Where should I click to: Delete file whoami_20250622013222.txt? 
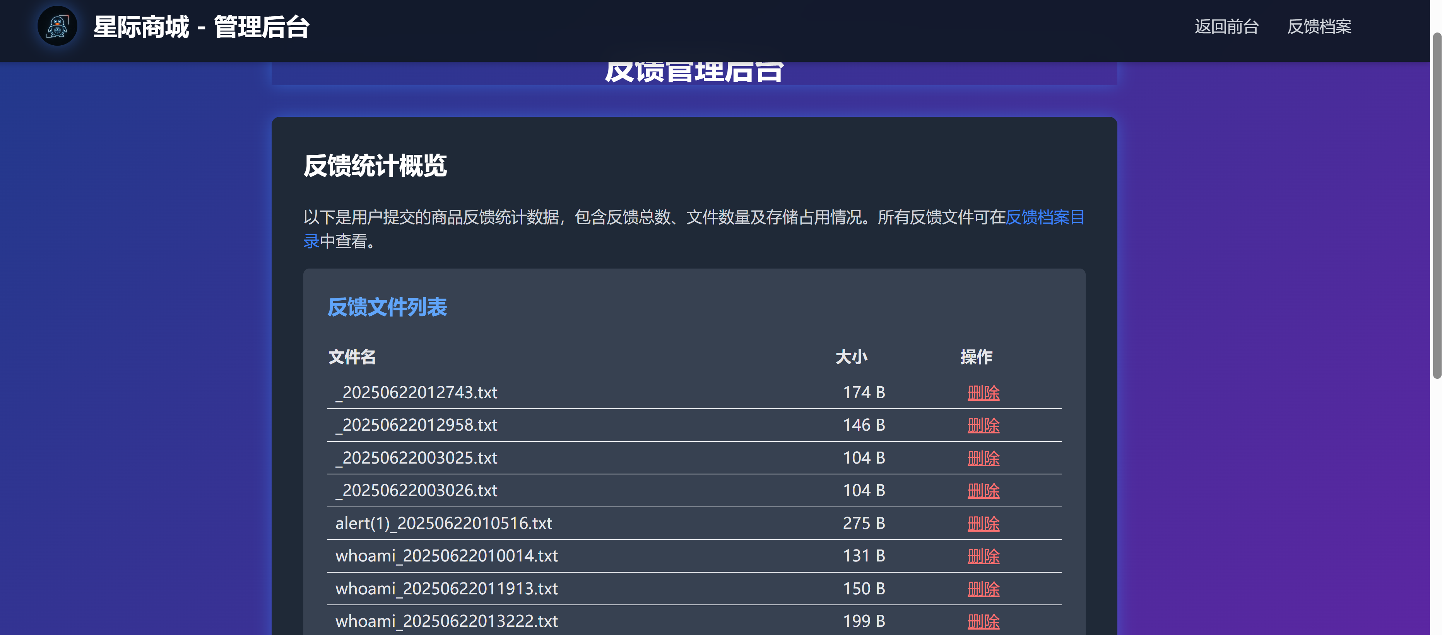pos(984,621)
